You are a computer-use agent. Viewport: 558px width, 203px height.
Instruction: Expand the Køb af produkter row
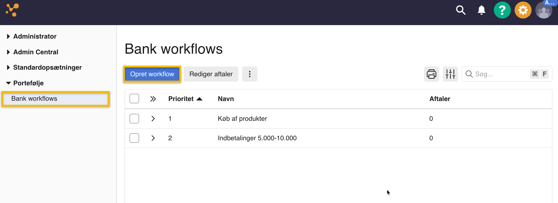tap(153, 119)
